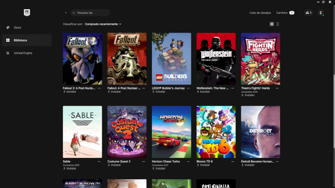Install Fallout 2 from the library
The height and width of the screenshot is (188, 335).
tap(71, 92)
